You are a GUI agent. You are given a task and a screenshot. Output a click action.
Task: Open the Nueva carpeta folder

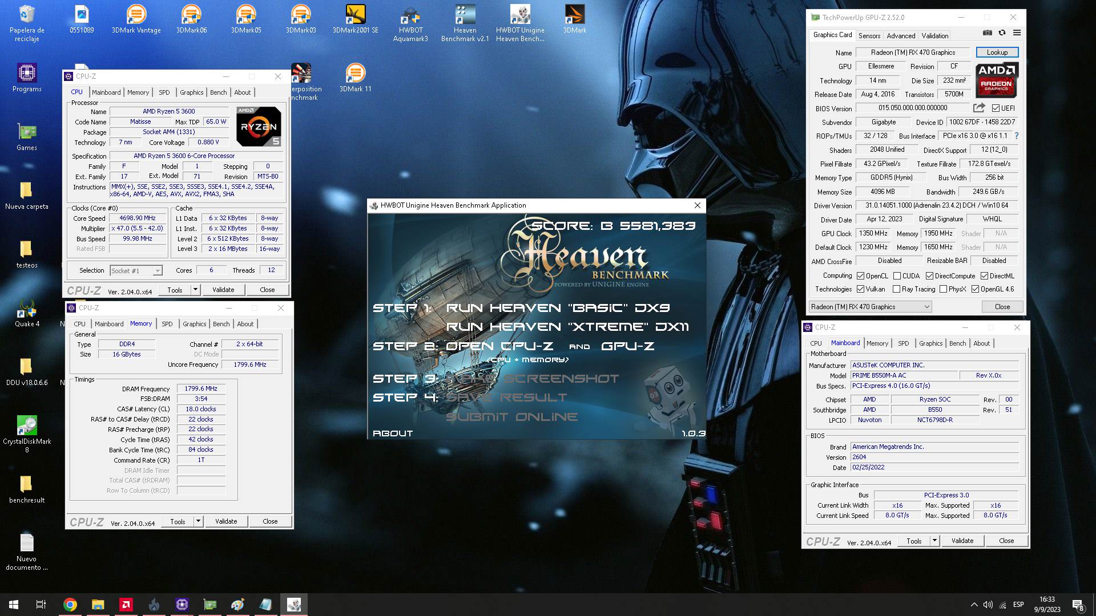click(x=27, y=195)
